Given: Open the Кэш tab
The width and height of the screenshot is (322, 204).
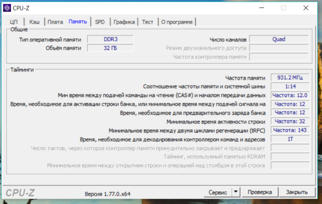Looking at the screenshot, I should (x=34, y=22).
